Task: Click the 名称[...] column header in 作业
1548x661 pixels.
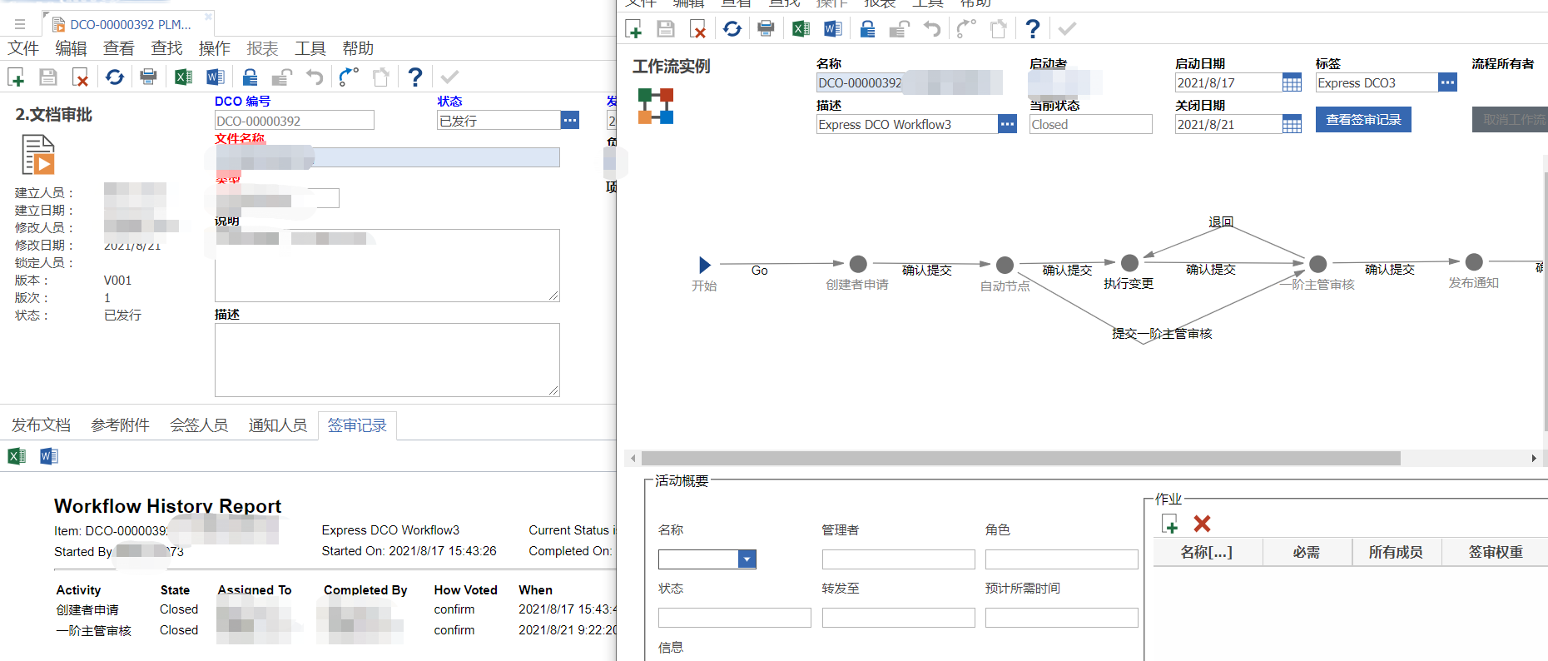Action: coord(1207,552)
